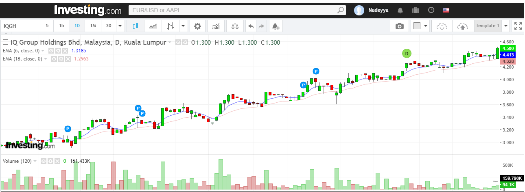The width and height of the screenshot is (525, 192).
Task: Toggle visibility of EMA 6 line
Action: [x=51, y=51]
